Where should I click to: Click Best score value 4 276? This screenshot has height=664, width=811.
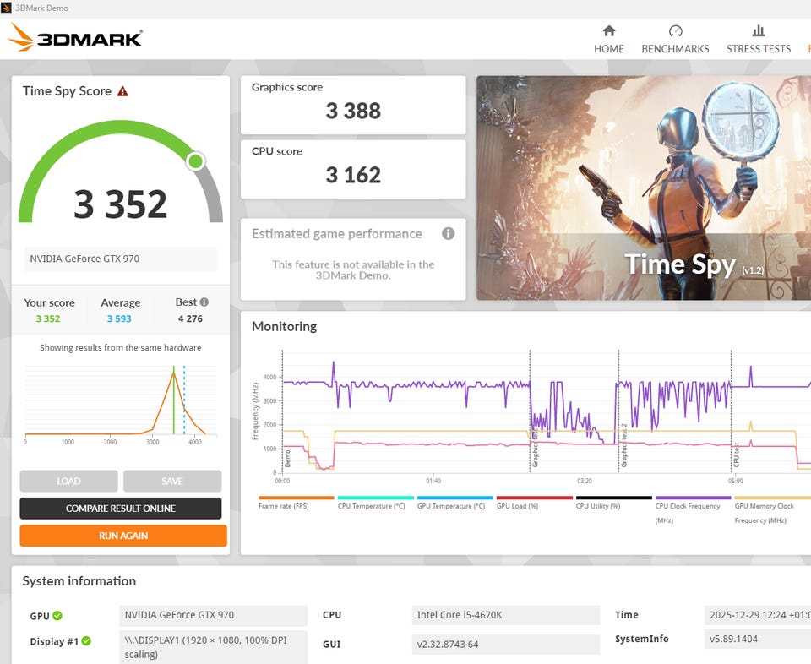(x=190, y=318)
